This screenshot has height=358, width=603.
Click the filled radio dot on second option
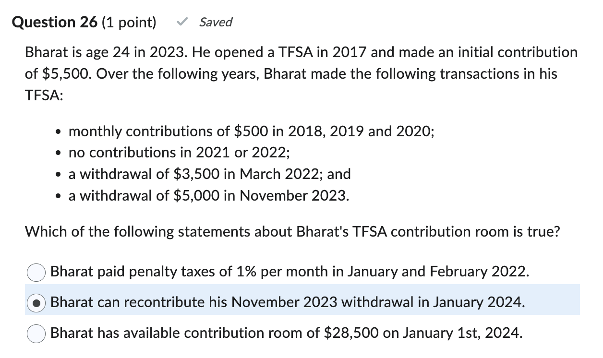pyautogui.click(x=36, y=303)
